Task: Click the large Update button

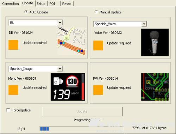Action: pos(82,111)
